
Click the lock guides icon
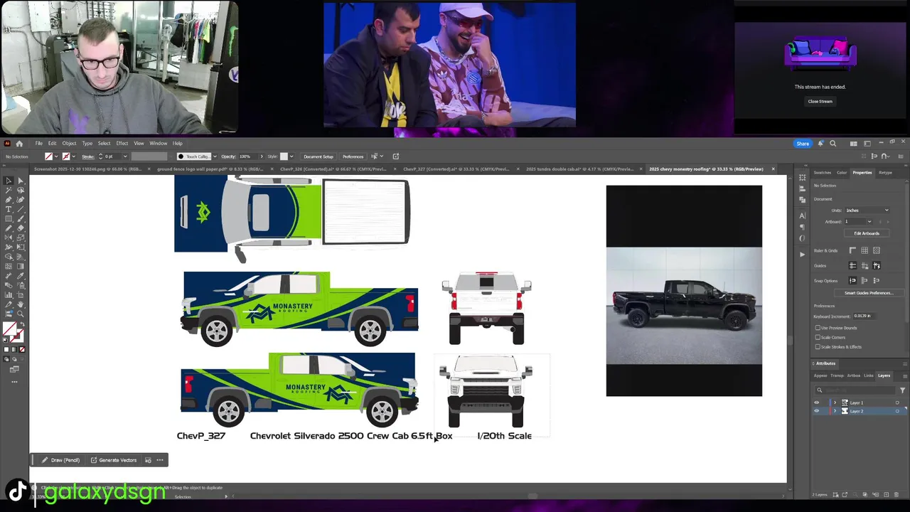tap(864, 265)
